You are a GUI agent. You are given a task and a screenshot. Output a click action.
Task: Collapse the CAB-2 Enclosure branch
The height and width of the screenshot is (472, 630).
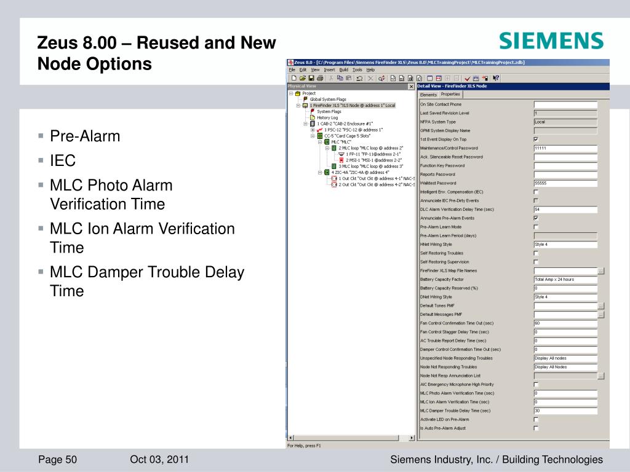point(305,124)
